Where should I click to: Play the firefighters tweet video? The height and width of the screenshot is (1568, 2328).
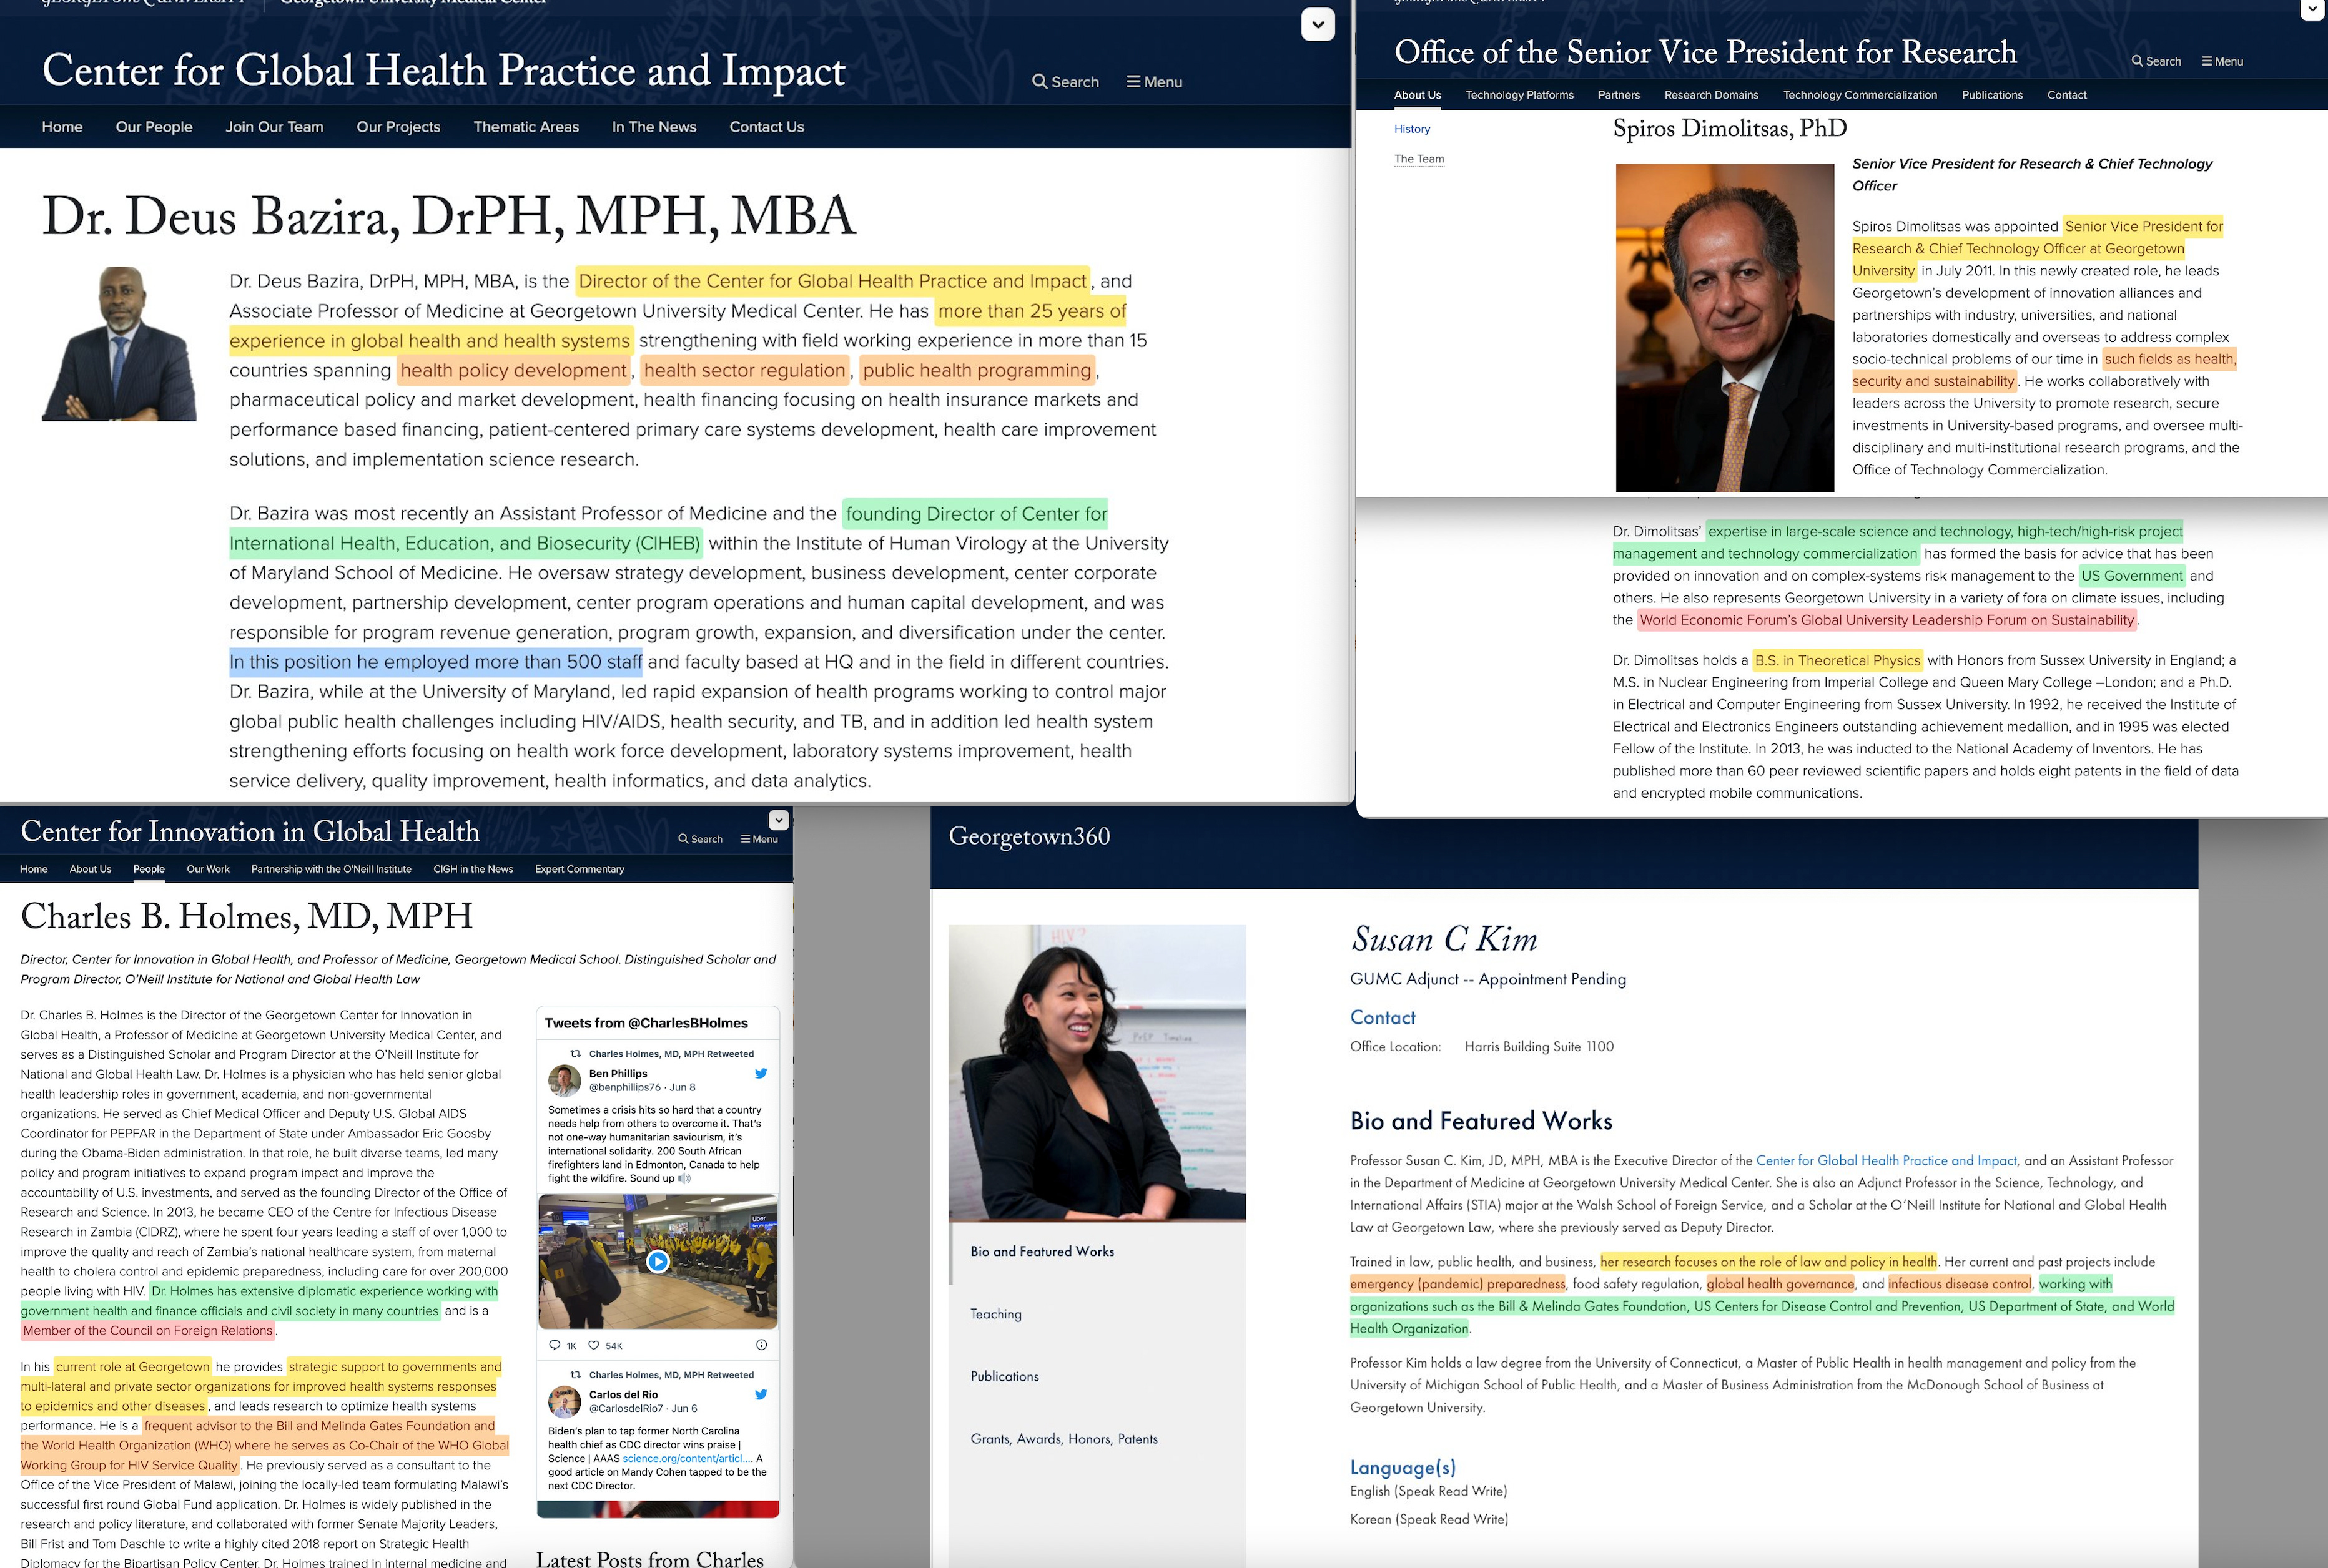pyautogui.click(x=658, y=1261)
